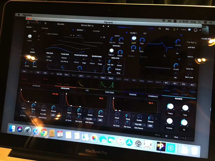Select the LFO 1 modulation source tab
215x161 pixels.
pyautogui.click(x=81, y=76)
